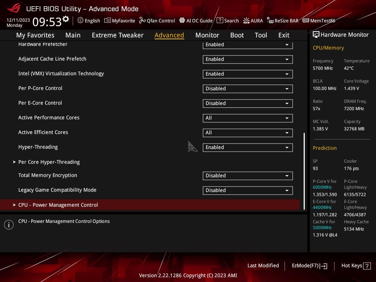This screenshot has height=282, width=376.
Task: Click the settings list scrollbar
Action: pos(304,171)
